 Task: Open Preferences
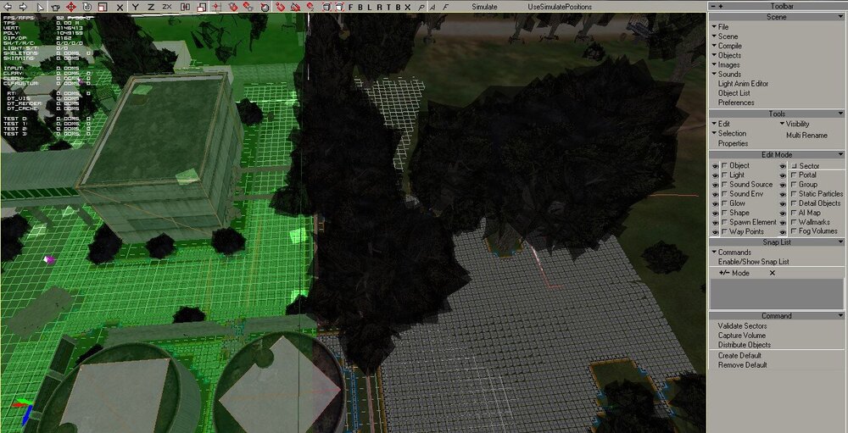[x=736, y=103]
